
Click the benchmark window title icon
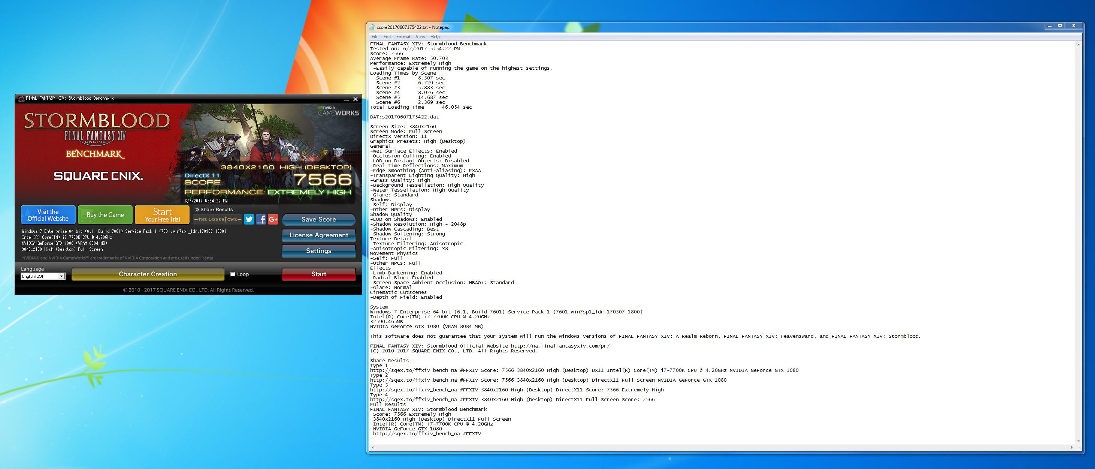click(21, 99)
